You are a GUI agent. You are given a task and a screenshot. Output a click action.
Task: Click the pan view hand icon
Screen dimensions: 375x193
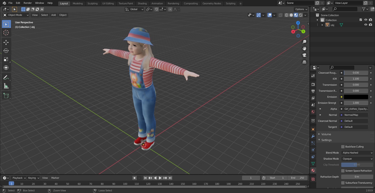tap(304, 48)
